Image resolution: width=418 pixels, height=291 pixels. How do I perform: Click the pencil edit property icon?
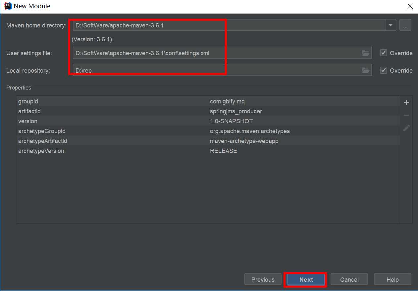[406, 128]
